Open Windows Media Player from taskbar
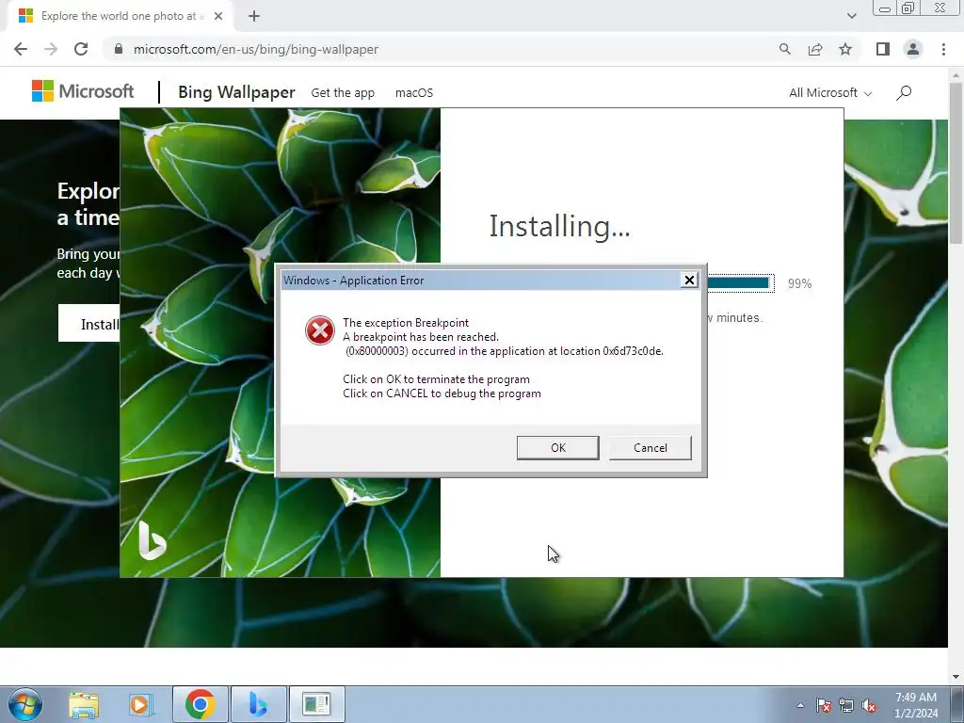Screen dimensions: 964x723 click(139, 705)
